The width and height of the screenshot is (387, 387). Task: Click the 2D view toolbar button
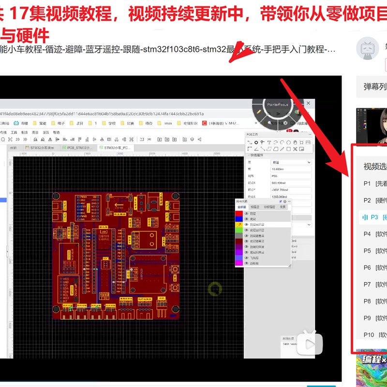[x=17, y=139]
